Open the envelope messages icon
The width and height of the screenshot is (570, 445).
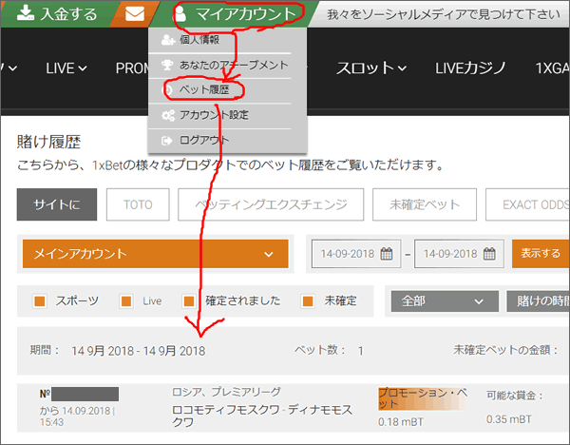coord(135,14)
